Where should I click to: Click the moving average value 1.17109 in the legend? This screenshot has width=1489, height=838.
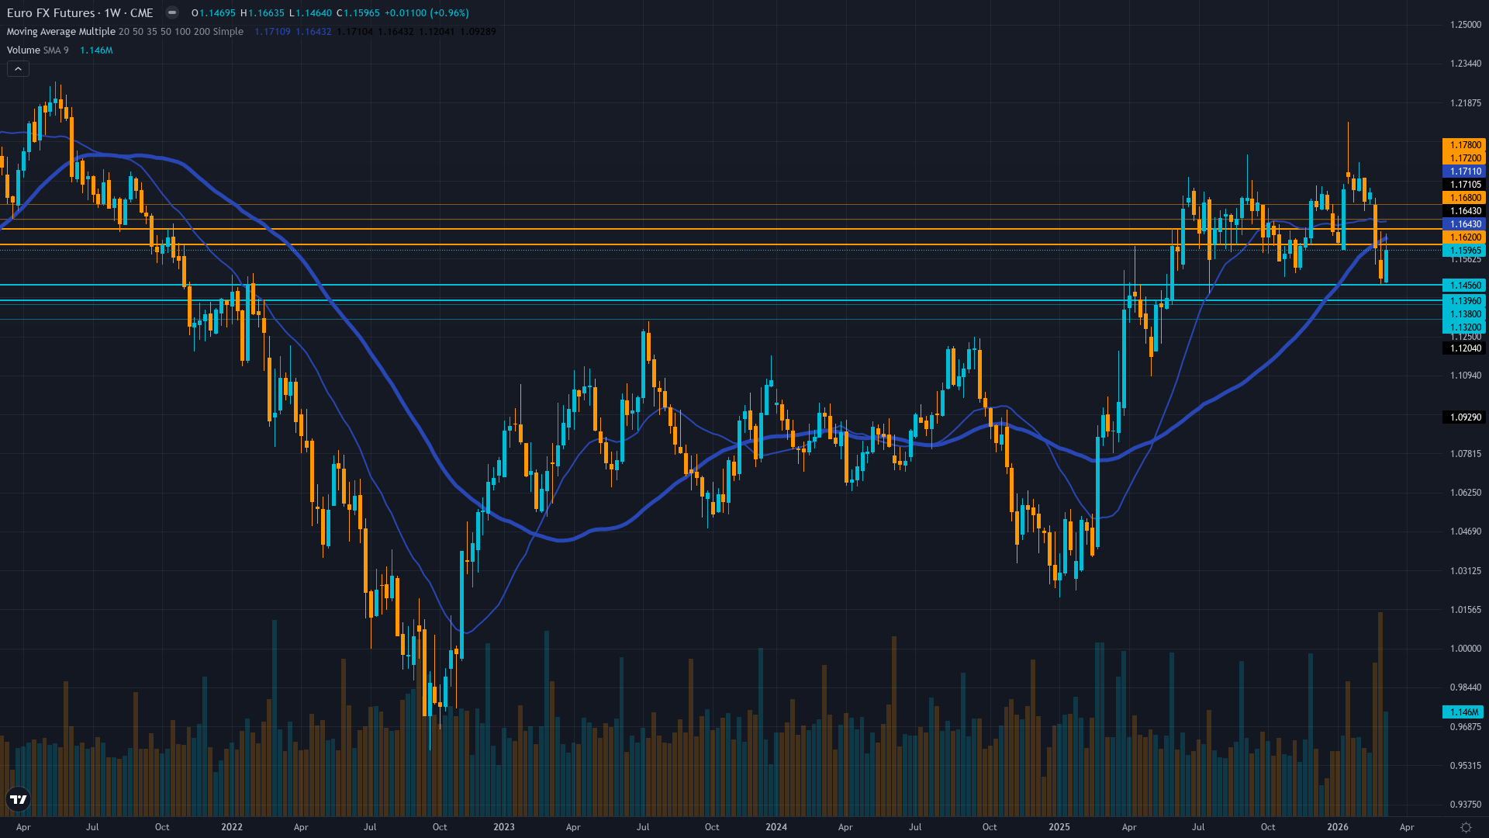coord(273,32)
